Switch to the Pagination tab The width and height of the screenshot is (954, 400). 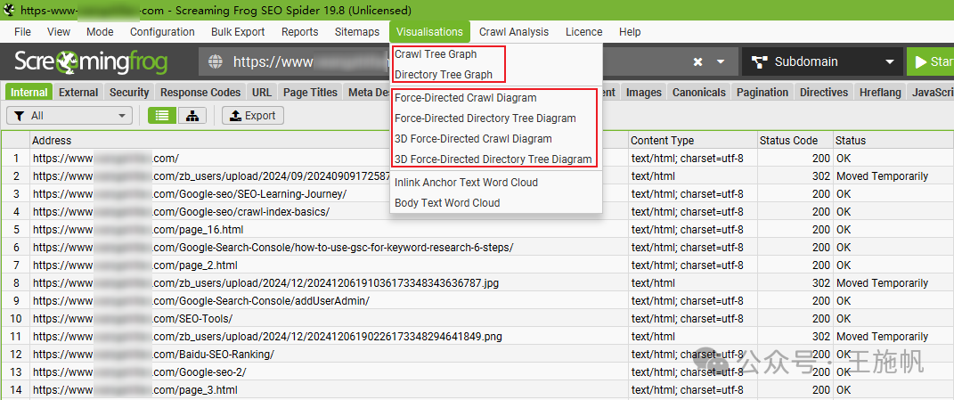point(762,92)
